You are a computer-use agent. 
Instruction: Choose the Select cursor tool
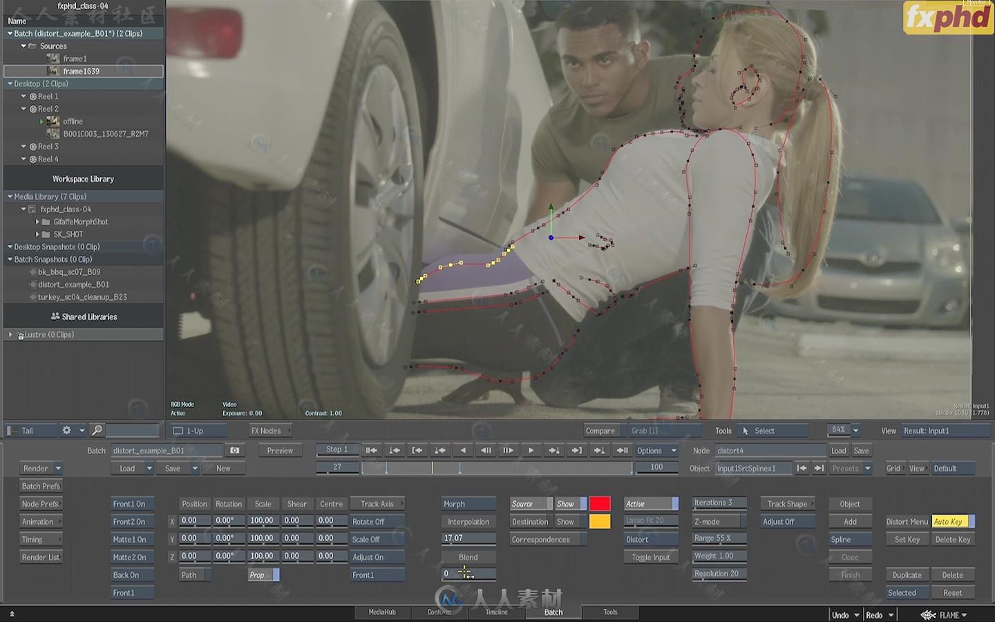[x=773, y=431]
